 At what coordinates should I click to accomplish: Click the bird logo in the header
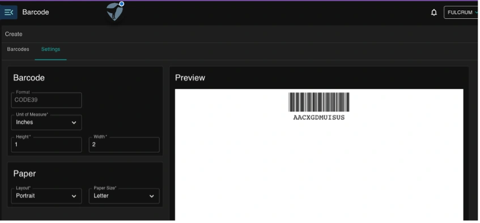114,12
